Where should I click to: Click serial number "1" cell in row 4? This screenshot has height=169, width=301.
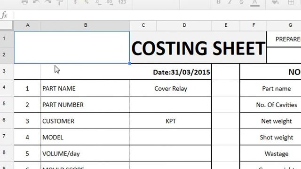pyautogui.click(x=27, y=88)
